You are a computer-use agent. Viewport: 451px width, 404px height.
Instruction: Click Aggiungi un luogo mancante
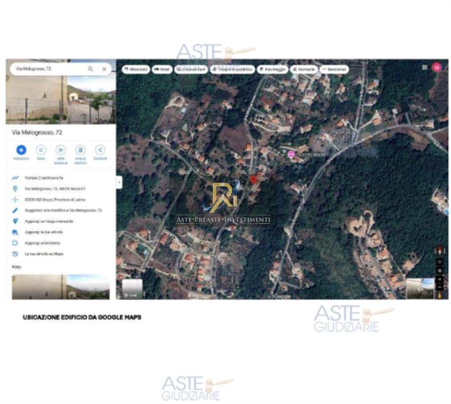[49, 221]
